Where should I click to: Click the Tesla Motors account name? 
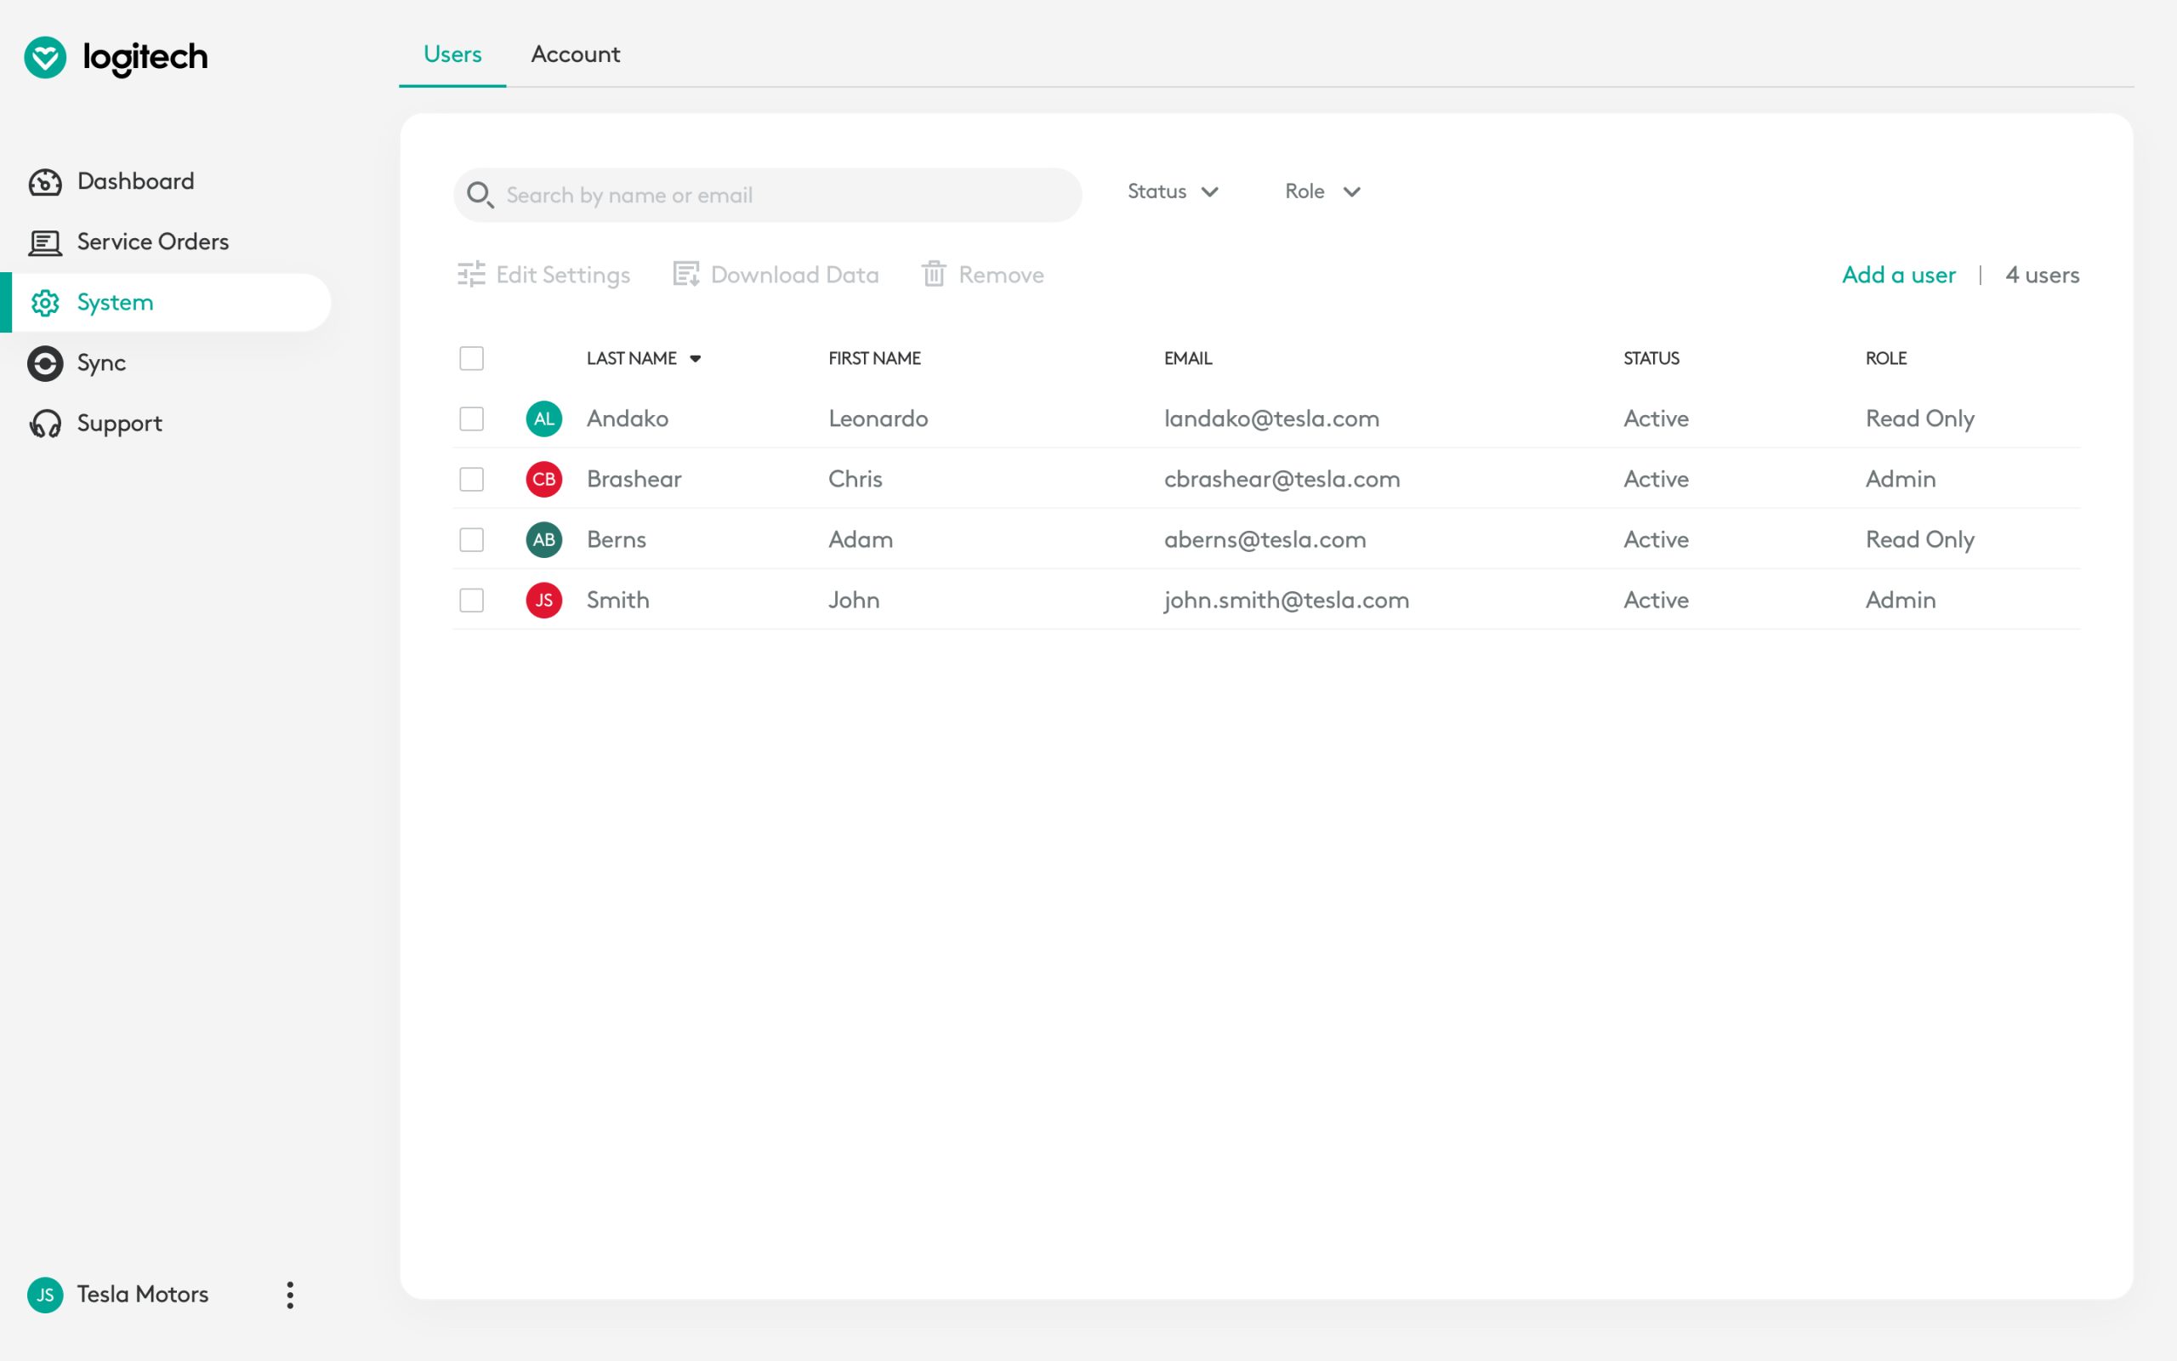click(143, 1295)
